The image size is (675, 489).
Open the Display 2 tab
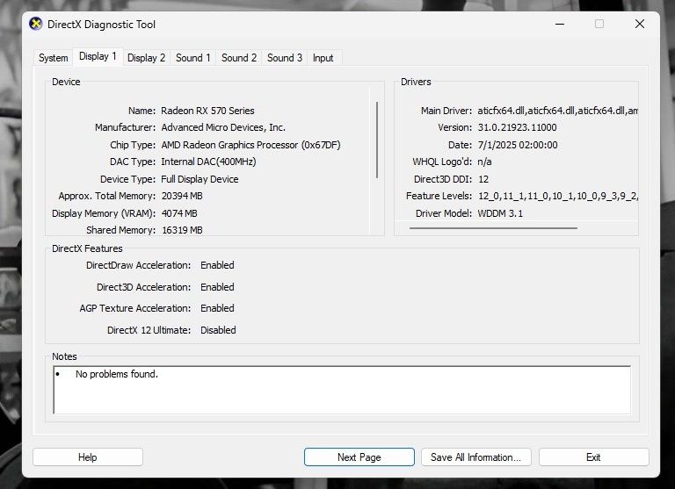pyautogui.click(x=147, y=58)
